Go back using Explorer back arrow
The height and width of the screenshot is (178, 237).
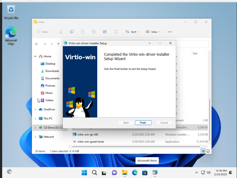(37, 44)
